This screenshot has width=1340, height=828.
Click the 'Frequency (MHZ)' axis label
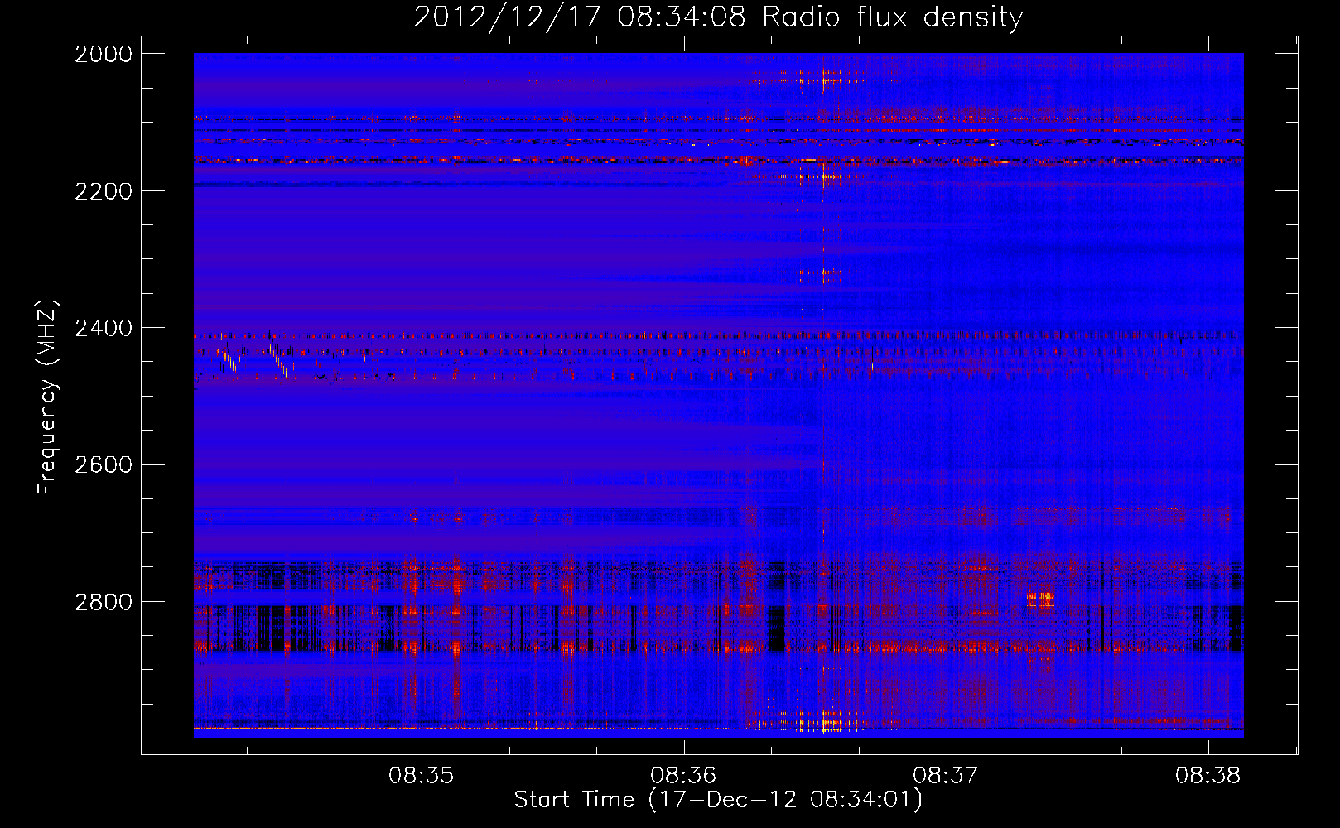pyautogui.click(x=47, y=397)
